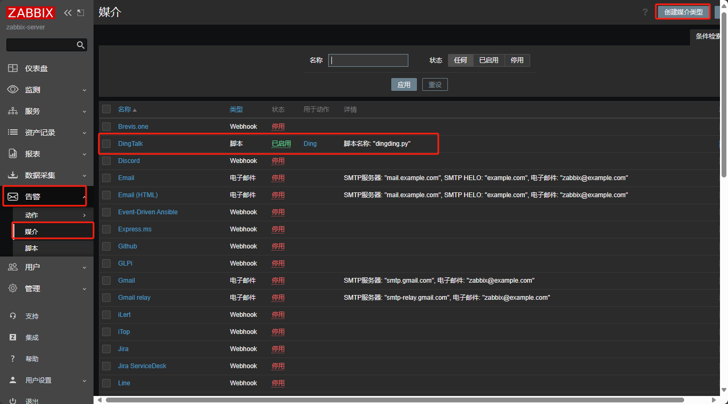
Task: Click the 支持 headset icon
Action: (x=13, y=316)
